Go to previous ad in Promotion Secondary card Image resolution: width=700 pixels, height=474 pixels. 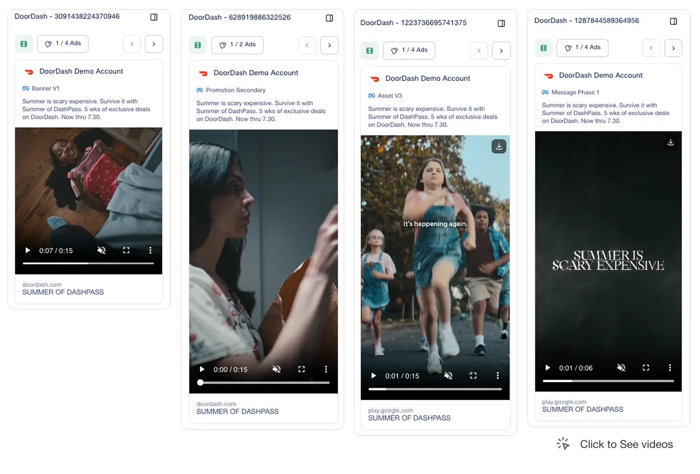point(307,45)
